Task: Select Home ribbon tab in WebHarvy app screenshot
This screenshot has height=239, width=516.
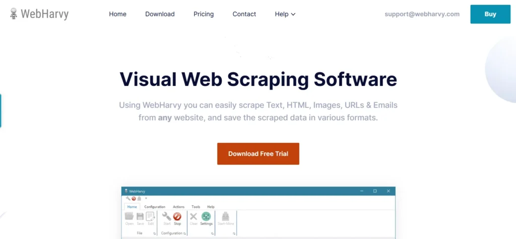Action: [x=132, y=207]
